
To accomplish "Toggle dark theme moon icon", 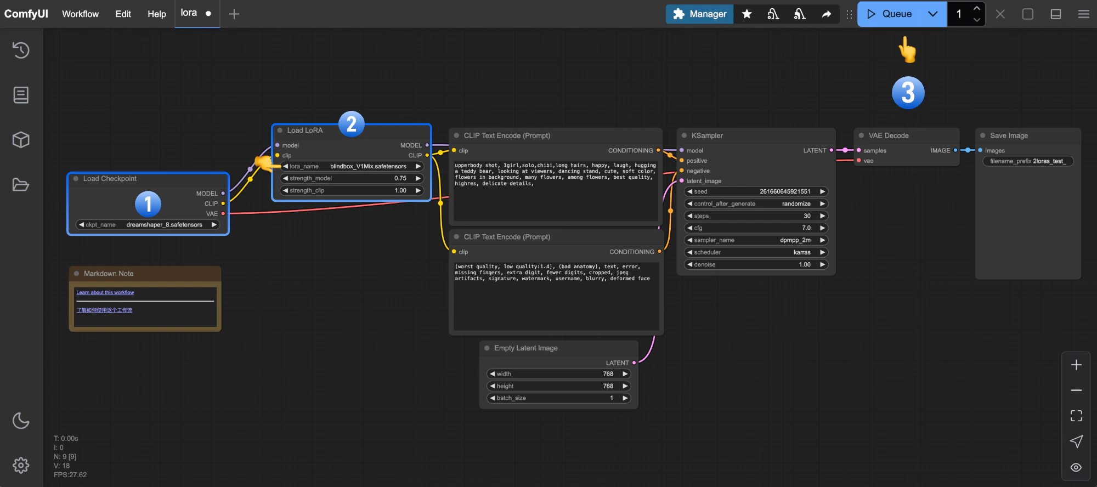I will coord(21,421).
